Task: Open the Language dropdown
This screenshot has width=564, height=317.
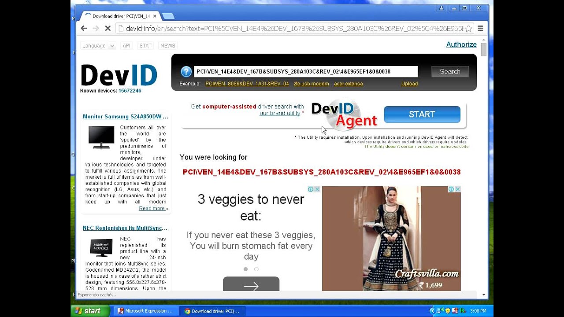Action: [98, 46]
